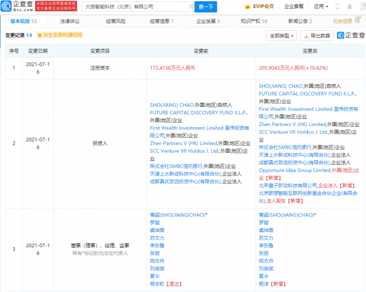
Task: Select the 205.9043万元人民币(+19.42%) value
Action: pos(293,68)
